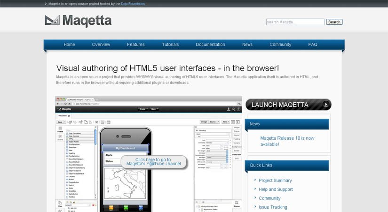Click the Quick Links panel header

point(287,166)
